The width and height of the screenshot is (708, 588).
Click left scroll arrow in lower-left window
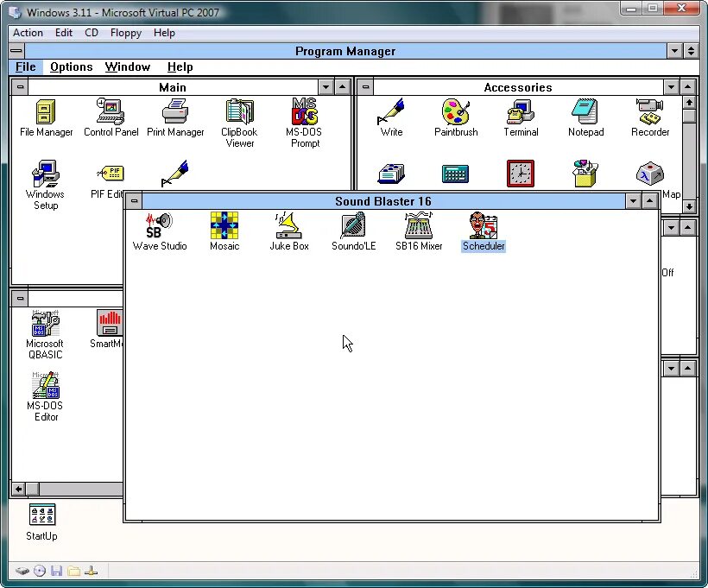click(x=18, y=489)
